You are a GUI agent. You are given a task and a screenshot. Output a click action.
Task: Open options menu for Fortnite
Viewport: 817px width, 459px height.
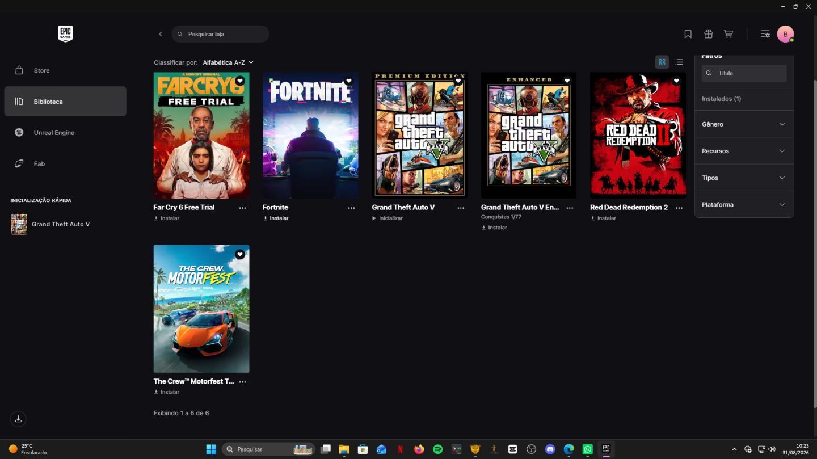coord(351,208)
